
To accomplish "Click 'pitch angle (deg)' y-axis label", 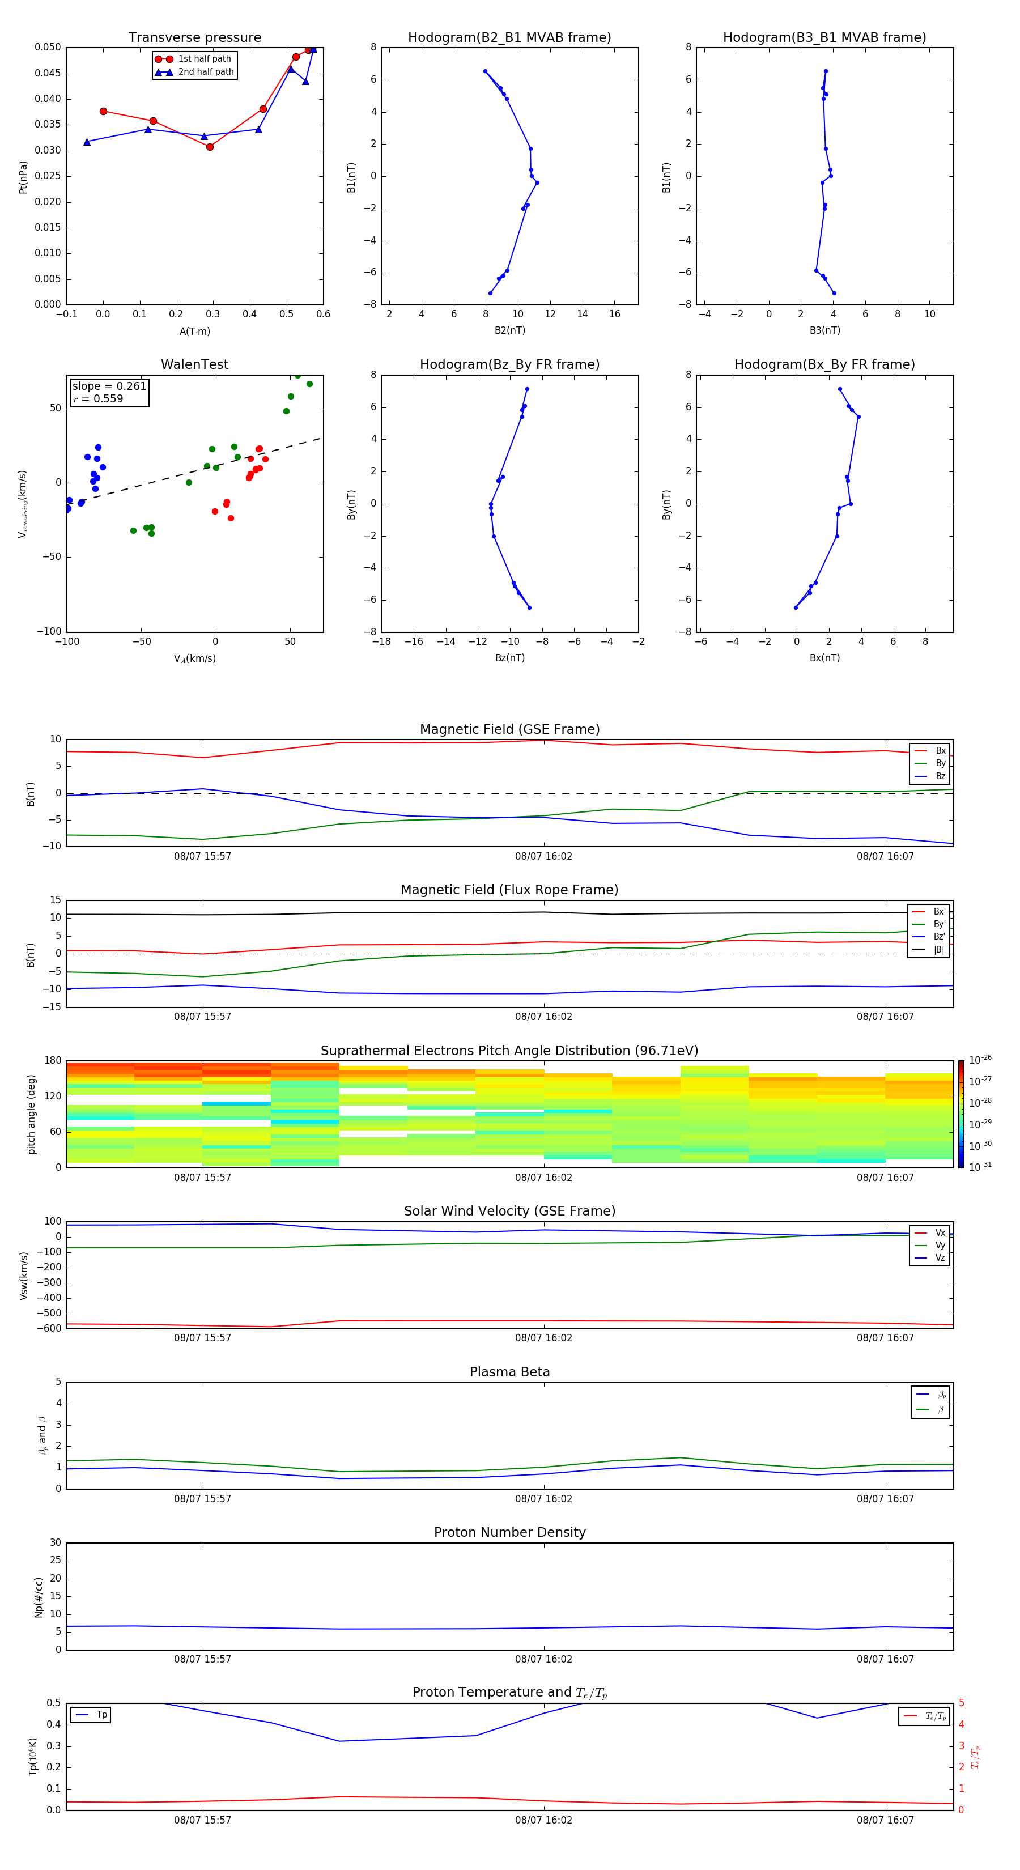I will (x=31, y=1114).
